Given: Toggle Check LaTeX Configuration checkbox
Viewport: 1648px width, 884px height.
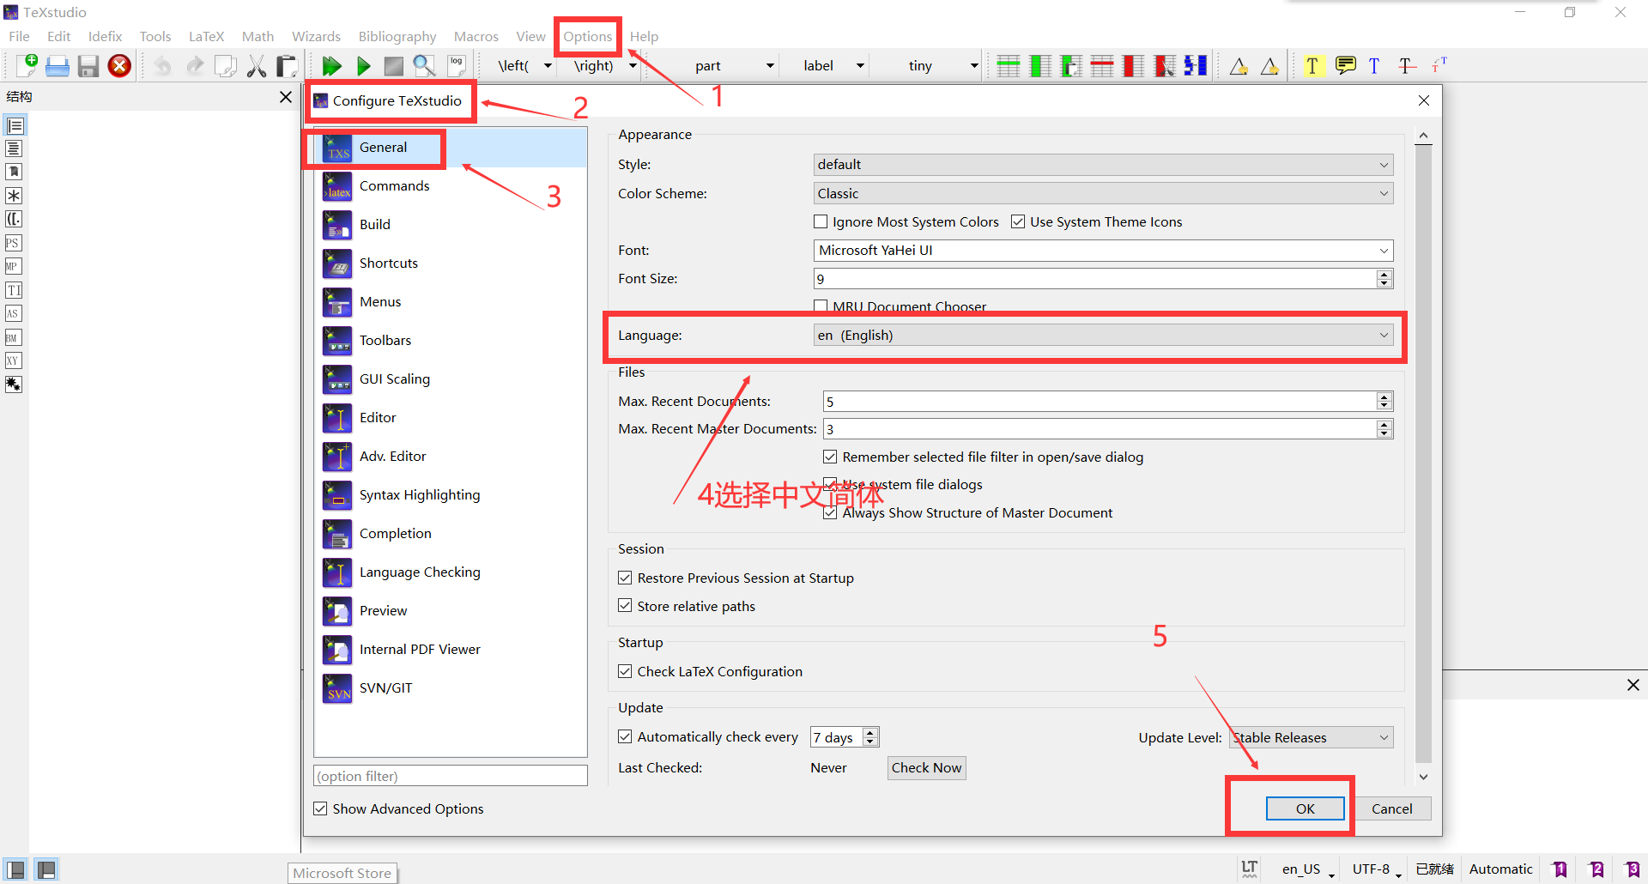Looking at the screenshot, I should click(x=625, y=671).
